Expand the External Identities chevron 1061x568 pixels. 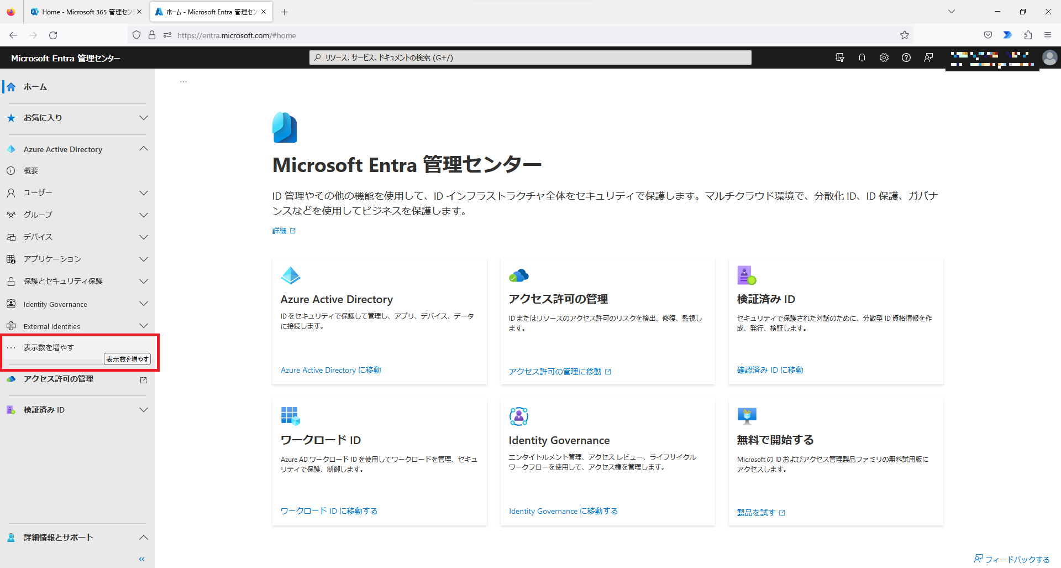coord(144,326)
